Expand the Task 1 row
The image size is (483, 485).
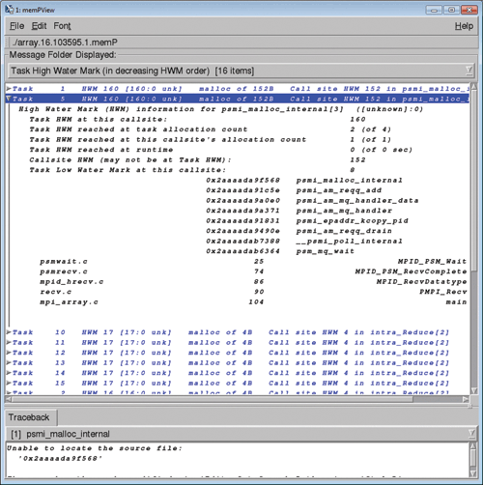[x=9, y=88]
